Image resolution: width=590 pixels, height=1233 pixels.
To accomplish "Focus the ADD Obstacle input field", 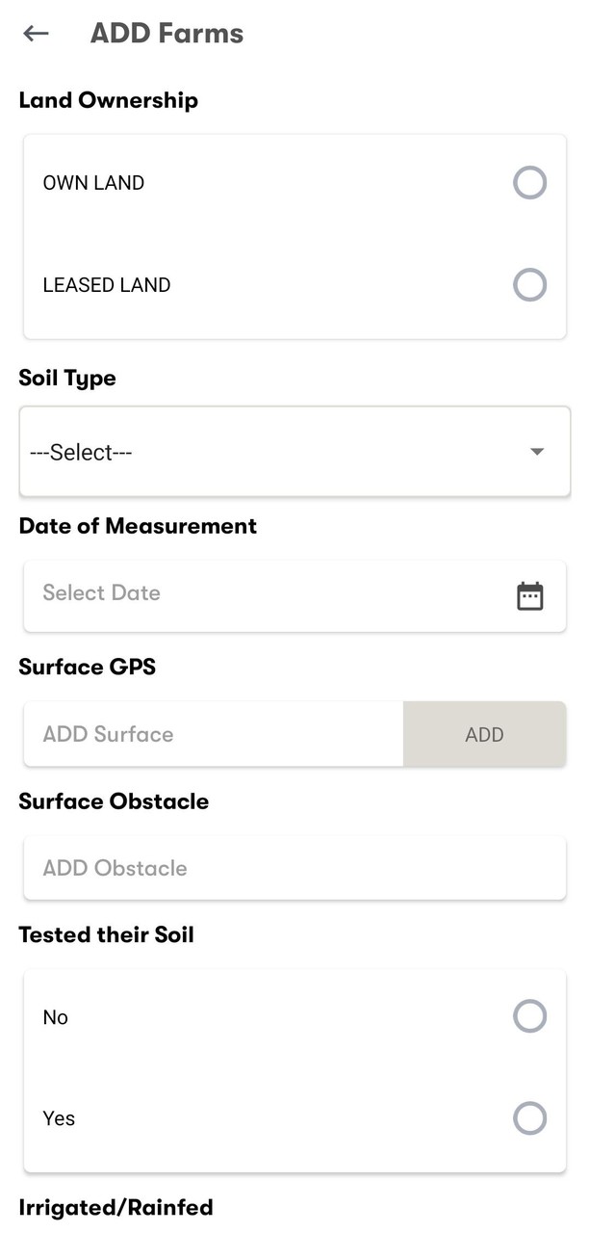I will [294, 868].
